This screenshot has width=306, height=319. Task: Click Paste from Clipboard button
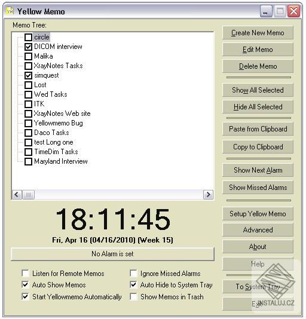coord(258,129)
